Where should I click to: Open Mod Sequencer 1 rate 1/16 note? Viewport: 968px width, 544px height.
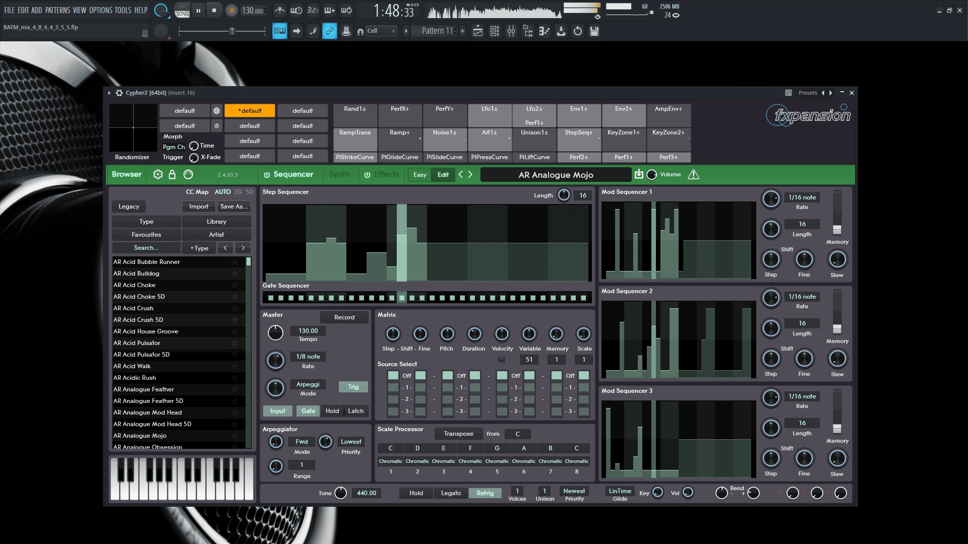pyautogui.click(x=802, y=197)
